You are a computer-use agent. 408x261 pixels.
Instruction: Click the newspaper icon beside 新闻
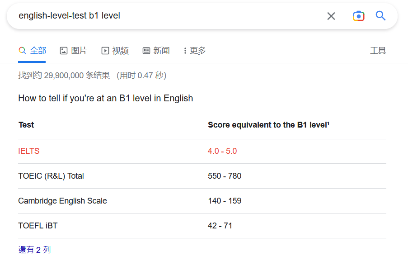pos(146,51)
